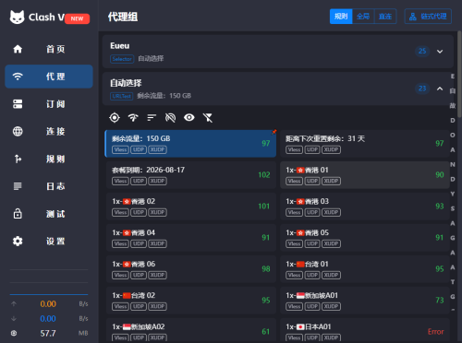Select node 1x-新加坡A02
The image size is (462, 343).
tap(191, 330)
